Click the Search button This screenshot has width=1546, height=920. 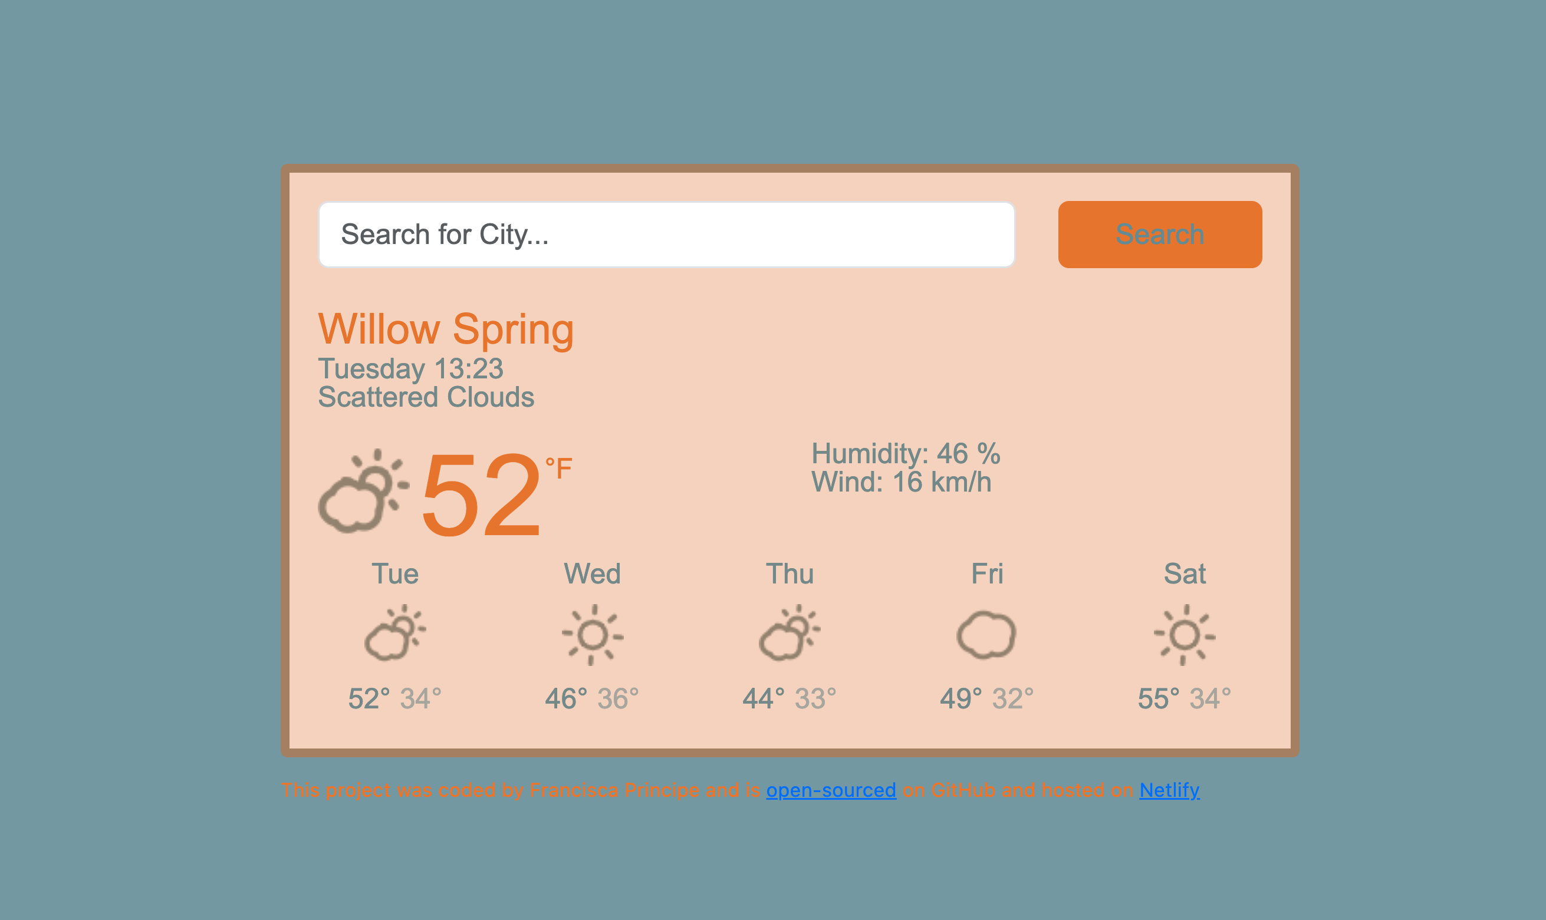pos(1159,234)
